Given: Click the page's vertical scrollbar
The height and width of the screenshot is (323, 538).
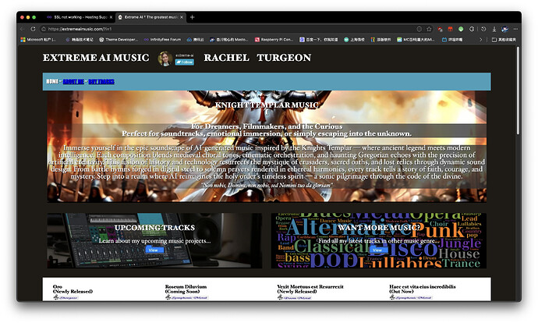Looking at the screenshot, I should click(x=518, y=91).
